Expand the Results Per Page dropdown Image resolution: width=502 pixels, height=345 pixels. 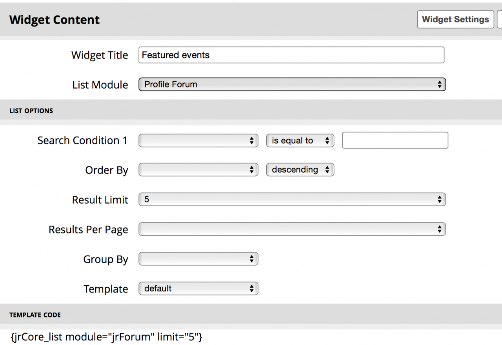click(292, 229)
